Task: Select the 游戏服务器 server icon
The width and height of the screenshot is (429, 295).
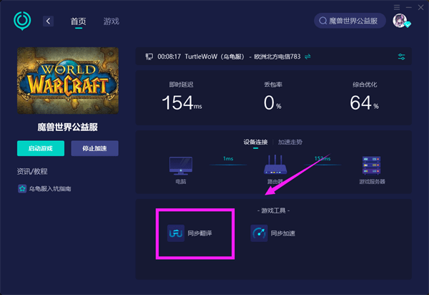Action: click(372, 165)
